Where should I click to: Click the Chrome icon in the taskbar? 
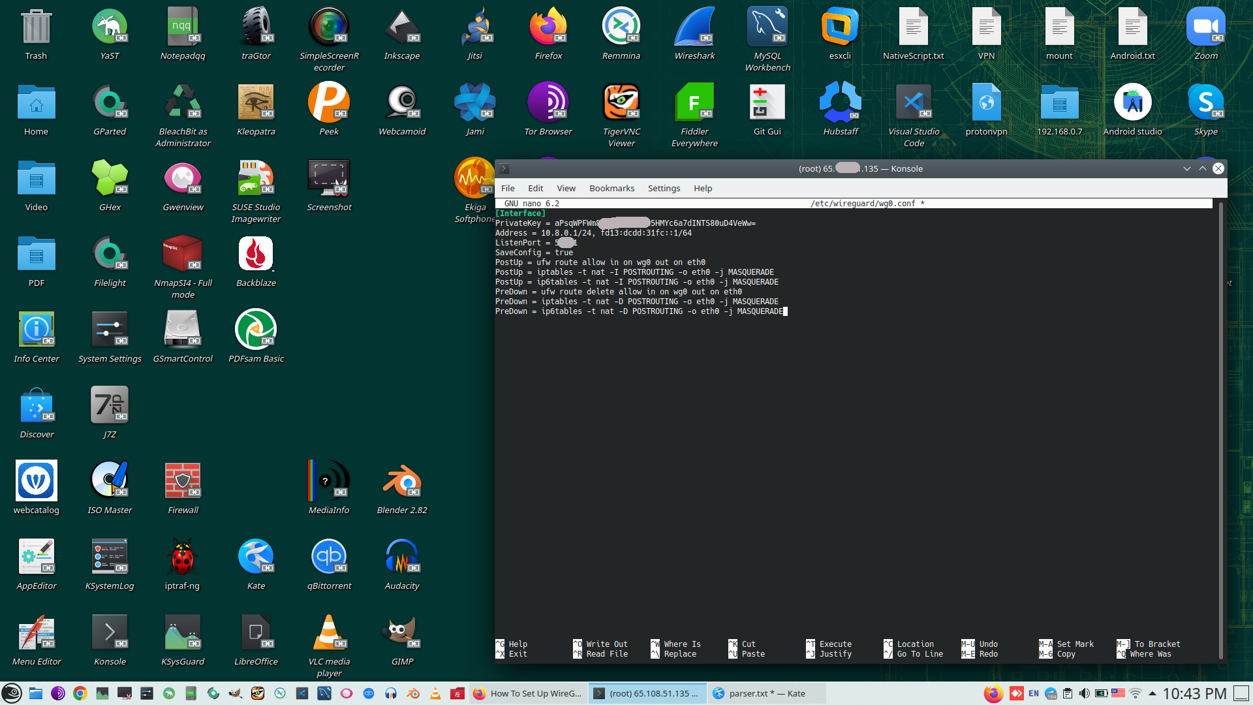pyautogui.click(x=80, y=693)
